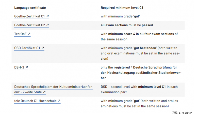This screenshot has width=198, height=116.
Task: Click the arrow icon beside Goethe-Zertifikat C2
Action: [x=47, y=25]
